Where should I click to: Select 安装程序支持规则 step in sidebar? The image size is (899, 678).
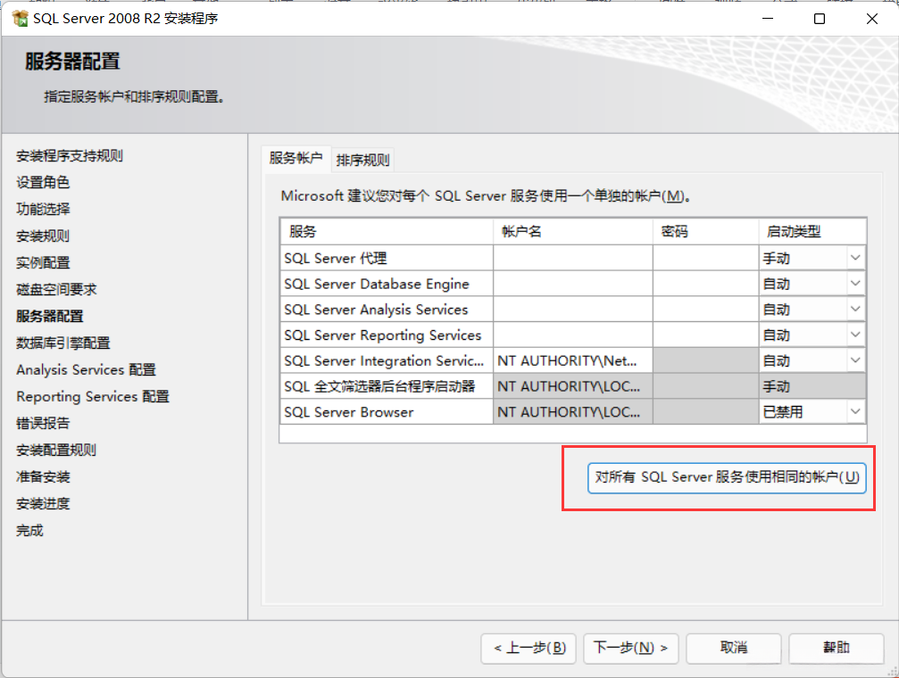70,156
